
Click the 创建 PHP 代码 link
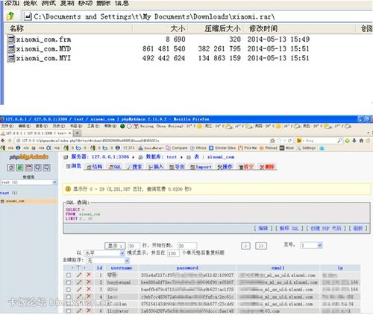pyautogui.click(x=326, y=229)
